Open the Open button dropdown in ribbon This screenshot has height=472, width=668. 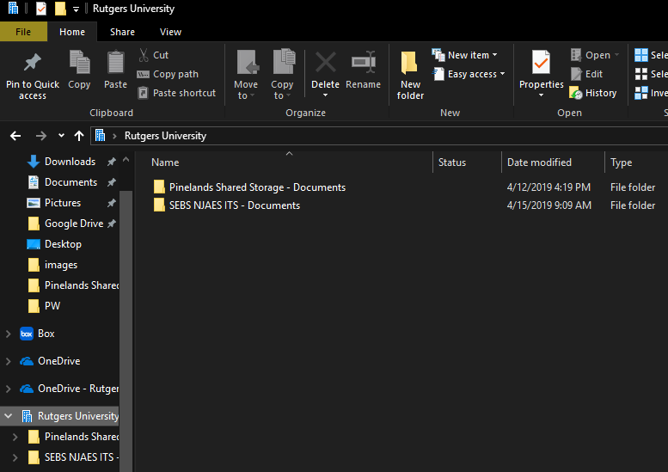pyautogui.click(x=616, y=55)
